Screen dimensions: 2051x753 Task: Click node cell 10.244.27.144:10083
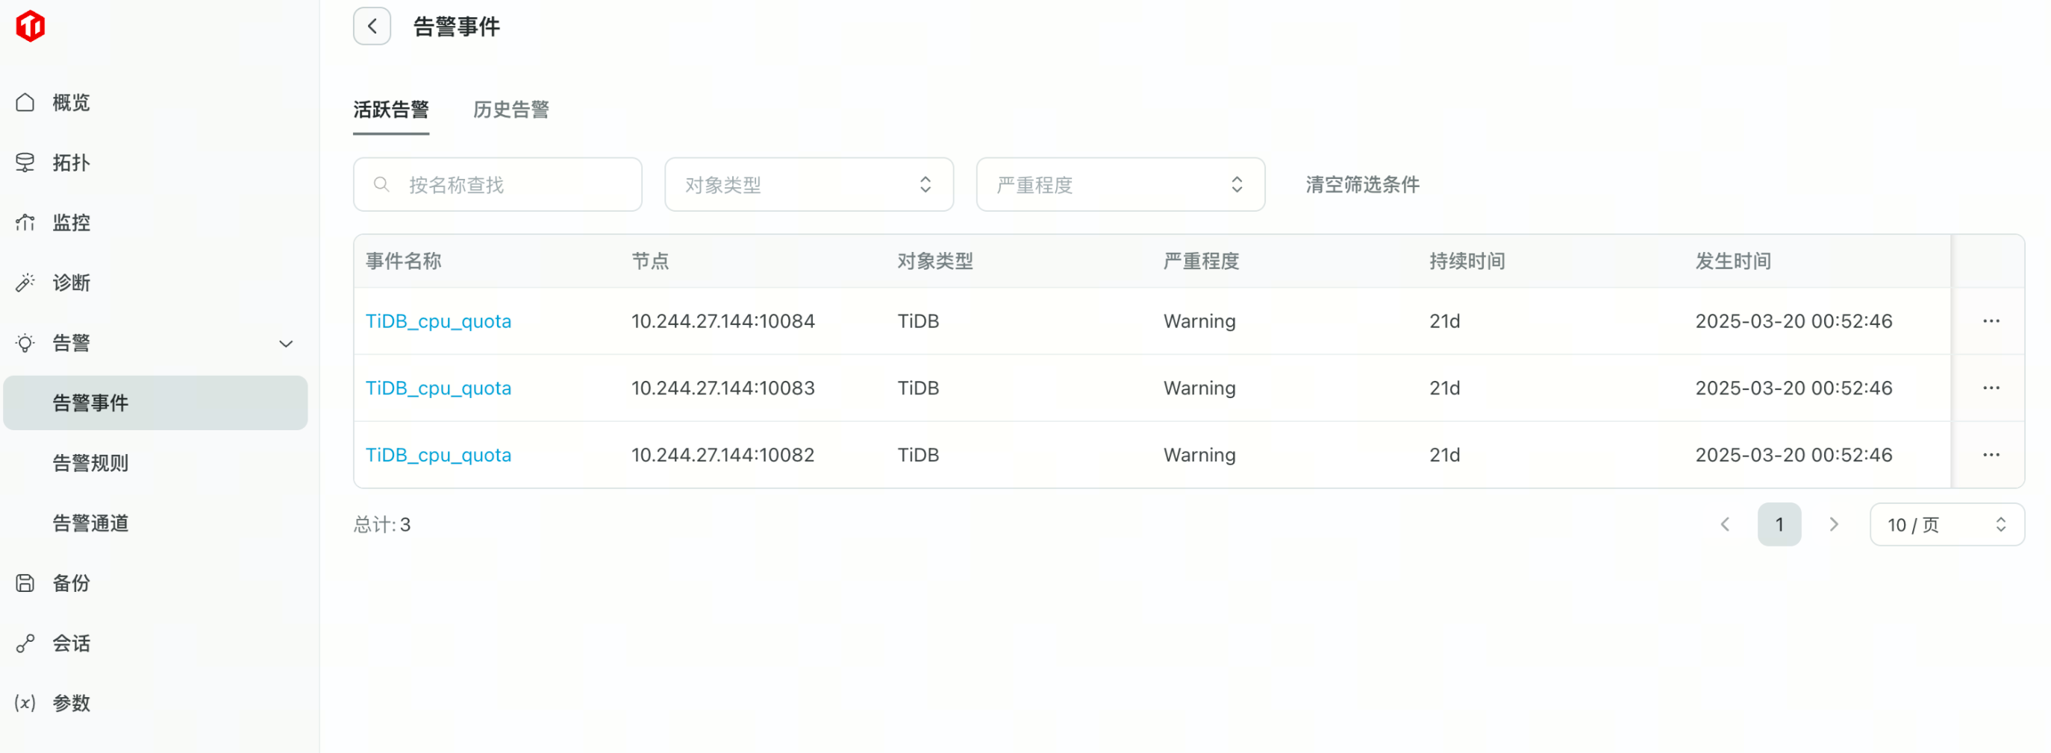tap(723, 388)
